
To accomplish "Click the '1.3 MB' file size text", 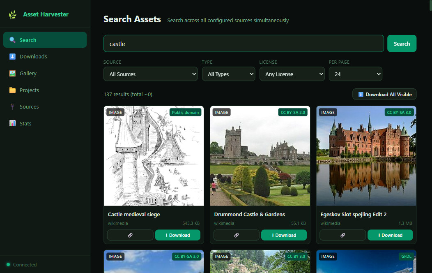I will point(405,223).
